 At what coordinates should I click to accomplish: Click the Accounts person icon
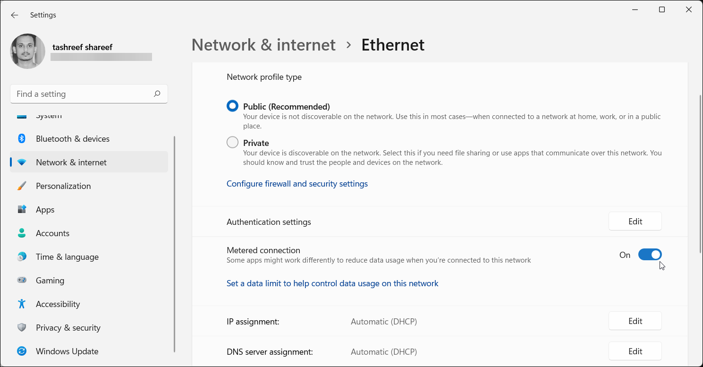tap(22, 233)
